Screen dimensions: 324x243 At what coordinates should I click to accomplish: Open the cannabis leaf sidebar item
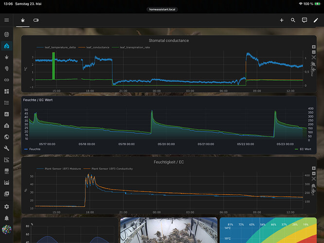tap(7, 57)
